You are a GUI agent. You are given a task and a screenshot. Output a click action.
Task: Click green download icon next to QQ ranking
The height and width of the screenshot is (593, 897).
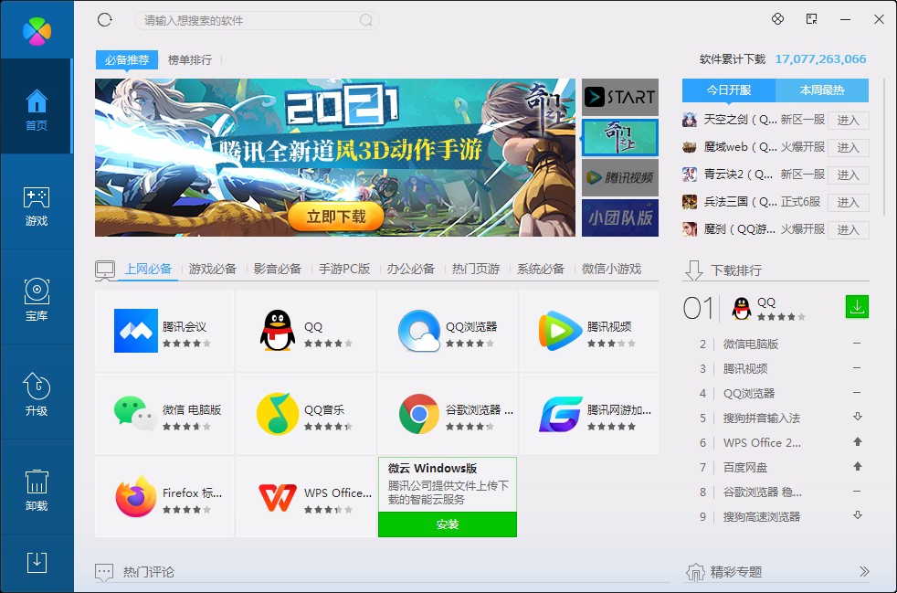click(x=857, y=308)
